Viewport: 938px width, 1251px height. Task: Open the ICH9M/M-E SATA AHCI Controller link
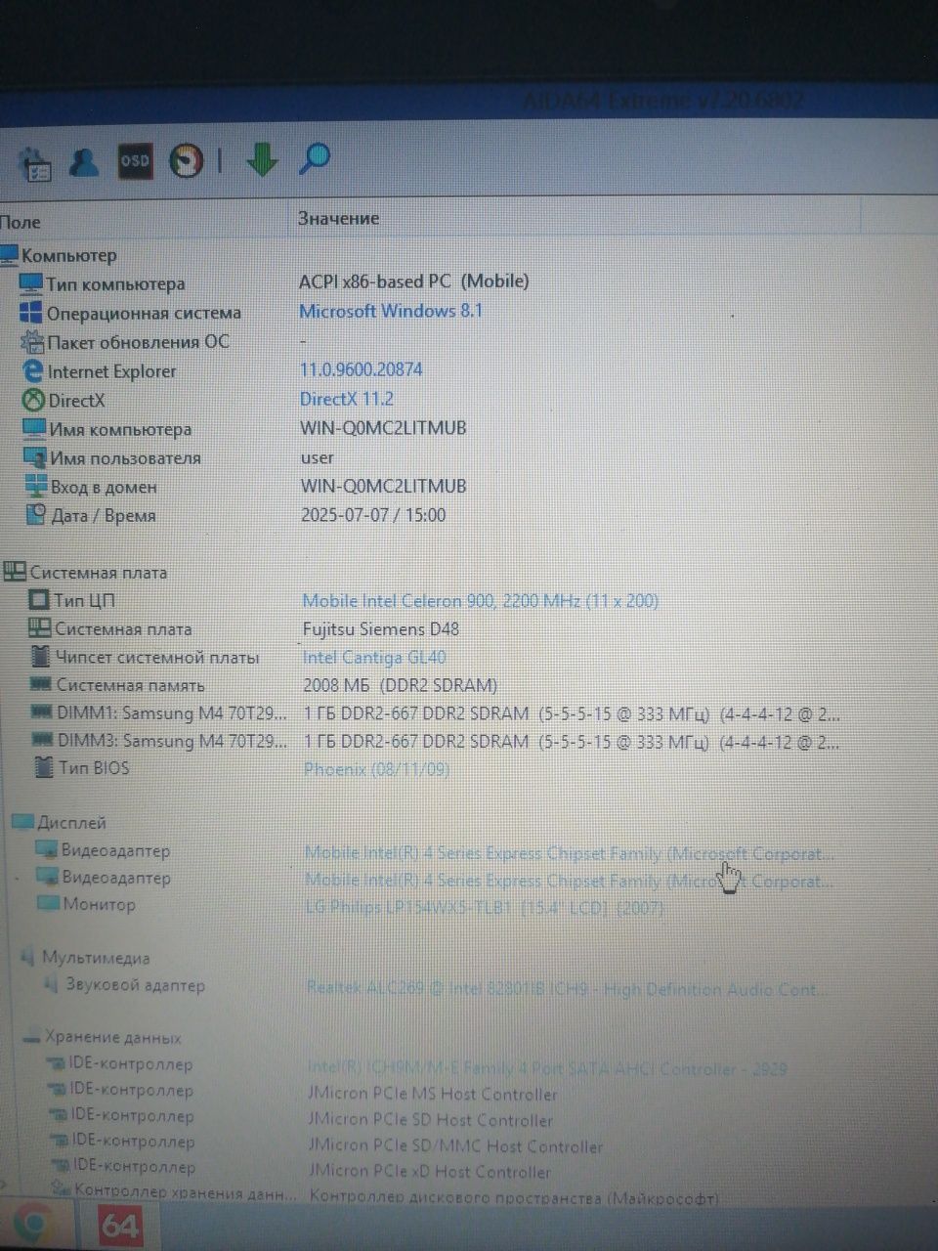pyautogui.click(x=547, y=1069)
